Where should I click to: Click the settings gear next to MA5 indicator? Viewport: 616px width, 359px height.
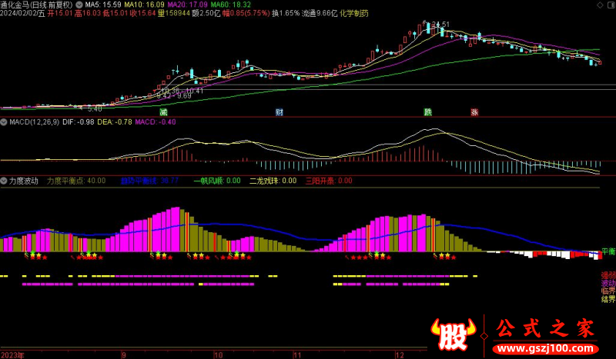click(x=81, y=5)
